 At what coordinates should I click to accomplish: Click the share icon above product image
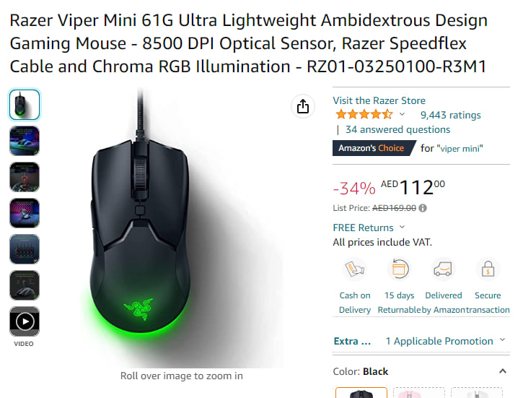(x=303, y=106)
